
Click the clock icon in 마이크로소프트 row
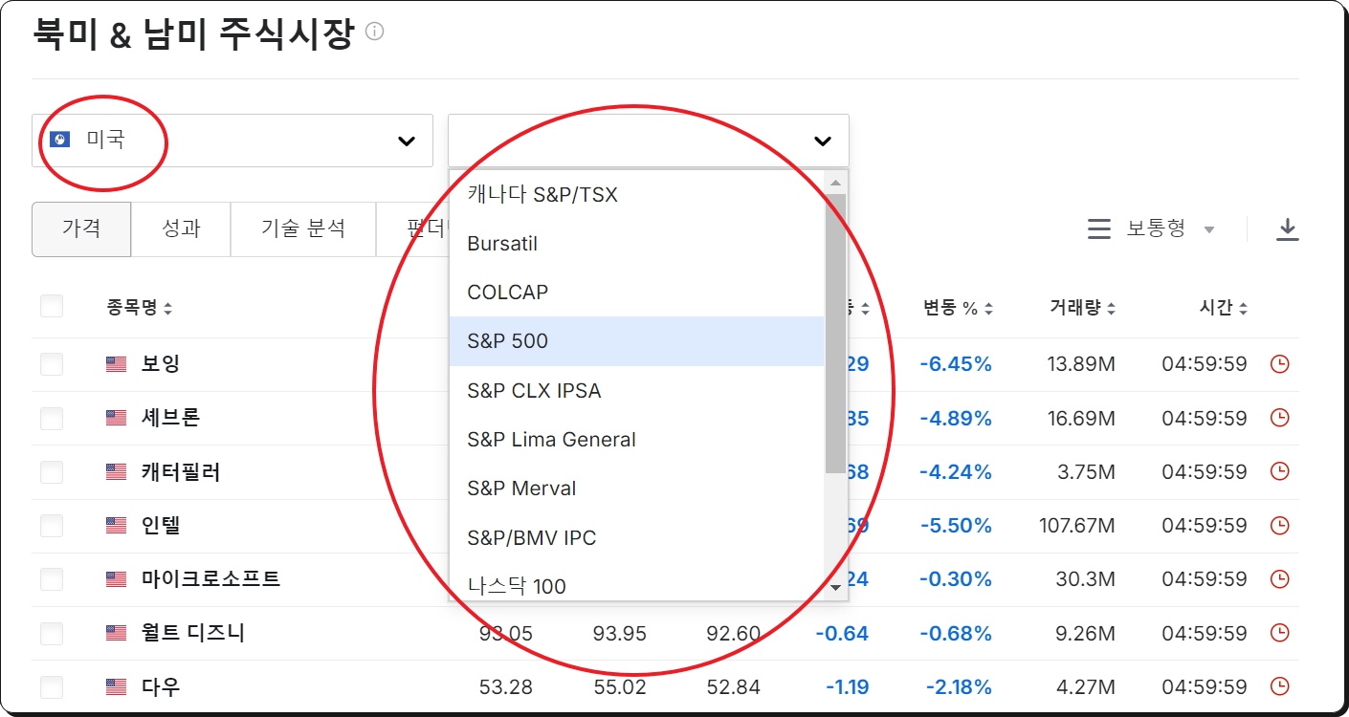coord(1279,578)
